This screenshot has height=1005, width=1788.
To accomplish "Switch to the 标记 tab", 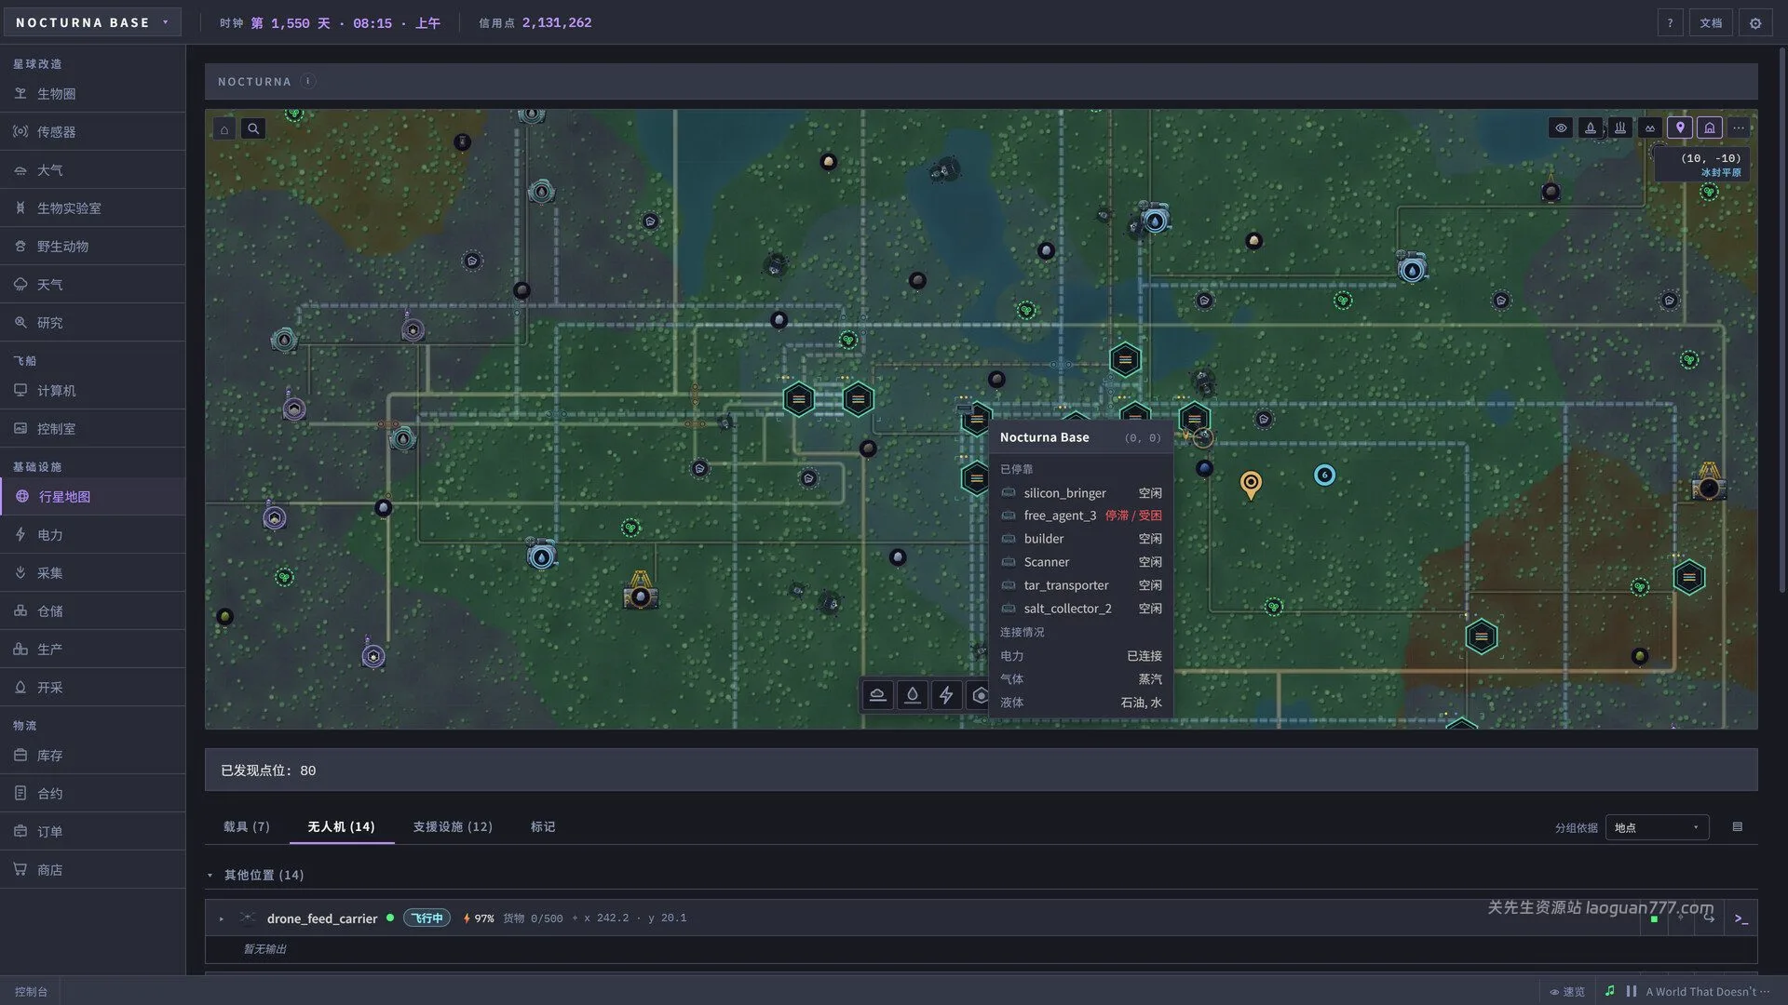I will tap(543, 826).
